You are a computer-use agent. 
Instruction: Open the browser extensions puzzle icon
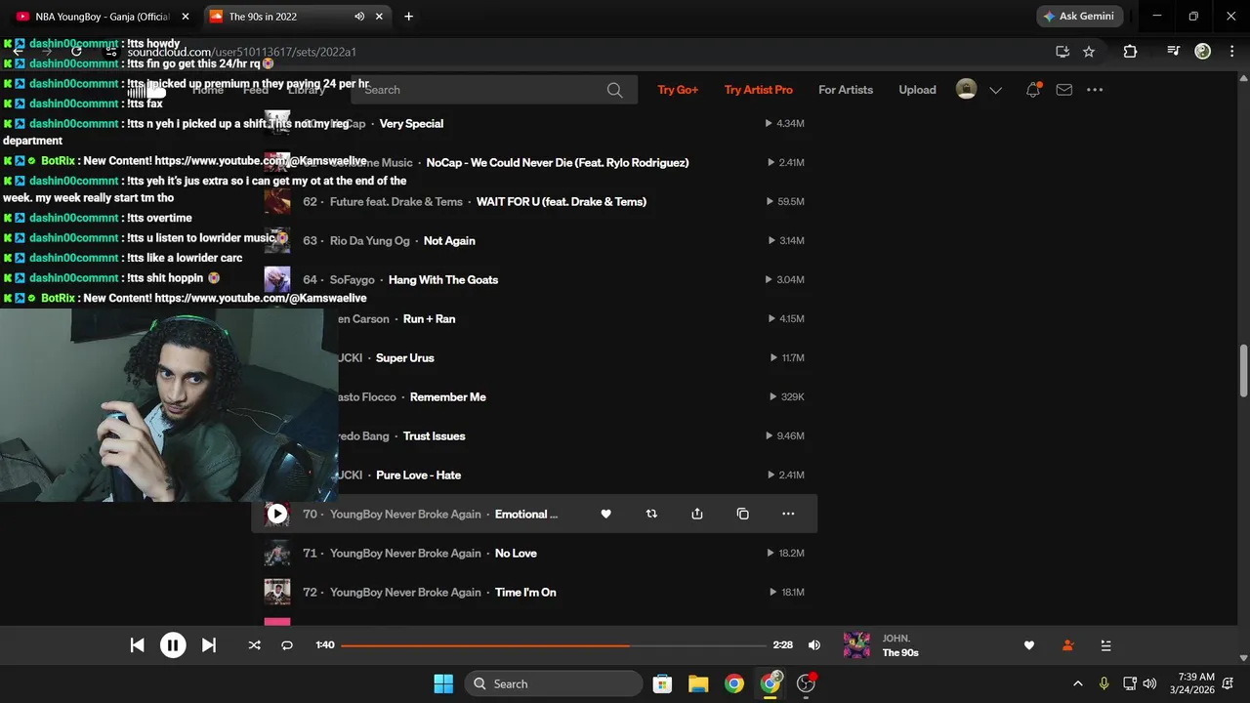pyautogui.click(x=1130, y=52)
